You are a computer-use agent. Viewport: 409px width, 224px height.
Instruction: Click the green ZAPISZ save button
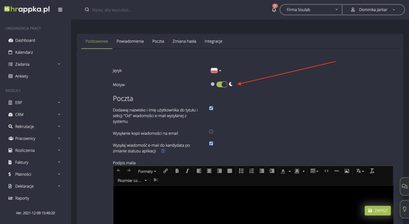coord(377,210)
